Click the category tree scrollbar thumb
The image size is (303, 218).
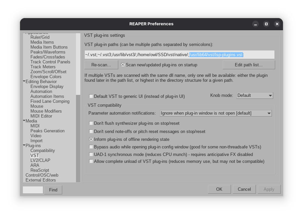(x=78, y=139)
